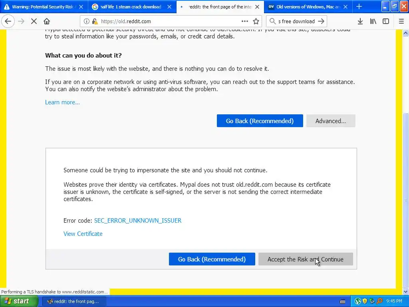Click the 'What can you do about it?' heading
This screenshot has height=307, width=409.
pos(83,55)
